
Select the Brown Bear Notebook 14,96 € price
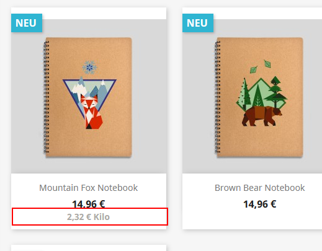pos(260,204)
